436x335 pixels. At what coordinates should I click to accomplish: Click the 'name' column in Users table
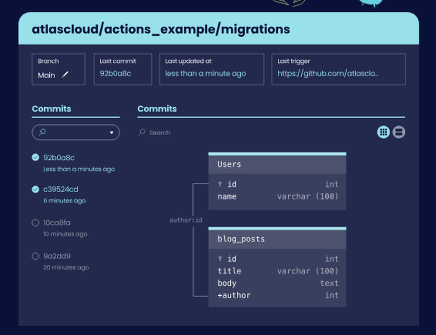pyautogui.click(x=227, y=196)
